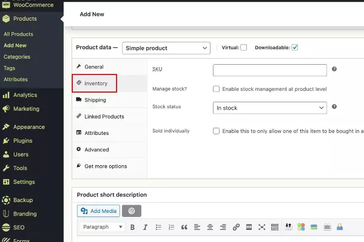Viewport: 364px width, 242px height.
Task: Open Analytics in the sidebar menu
Action: point(25,95)
